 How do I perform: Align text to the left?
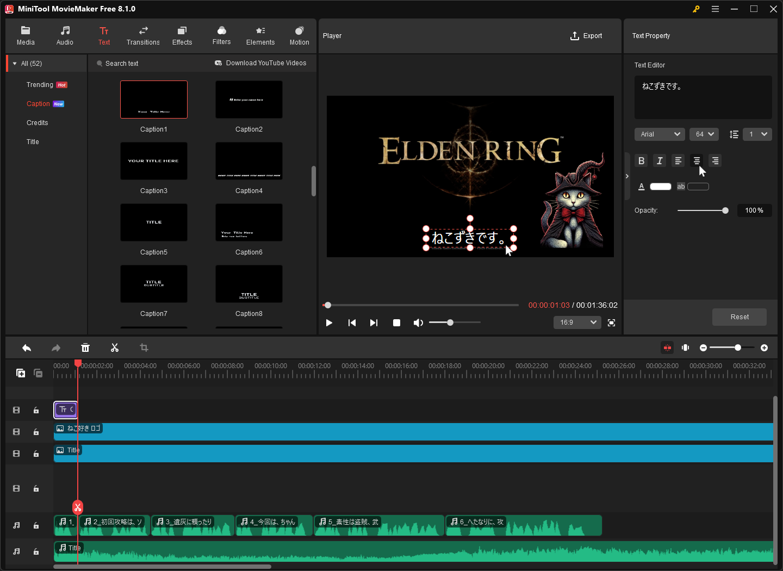[678, 160]
